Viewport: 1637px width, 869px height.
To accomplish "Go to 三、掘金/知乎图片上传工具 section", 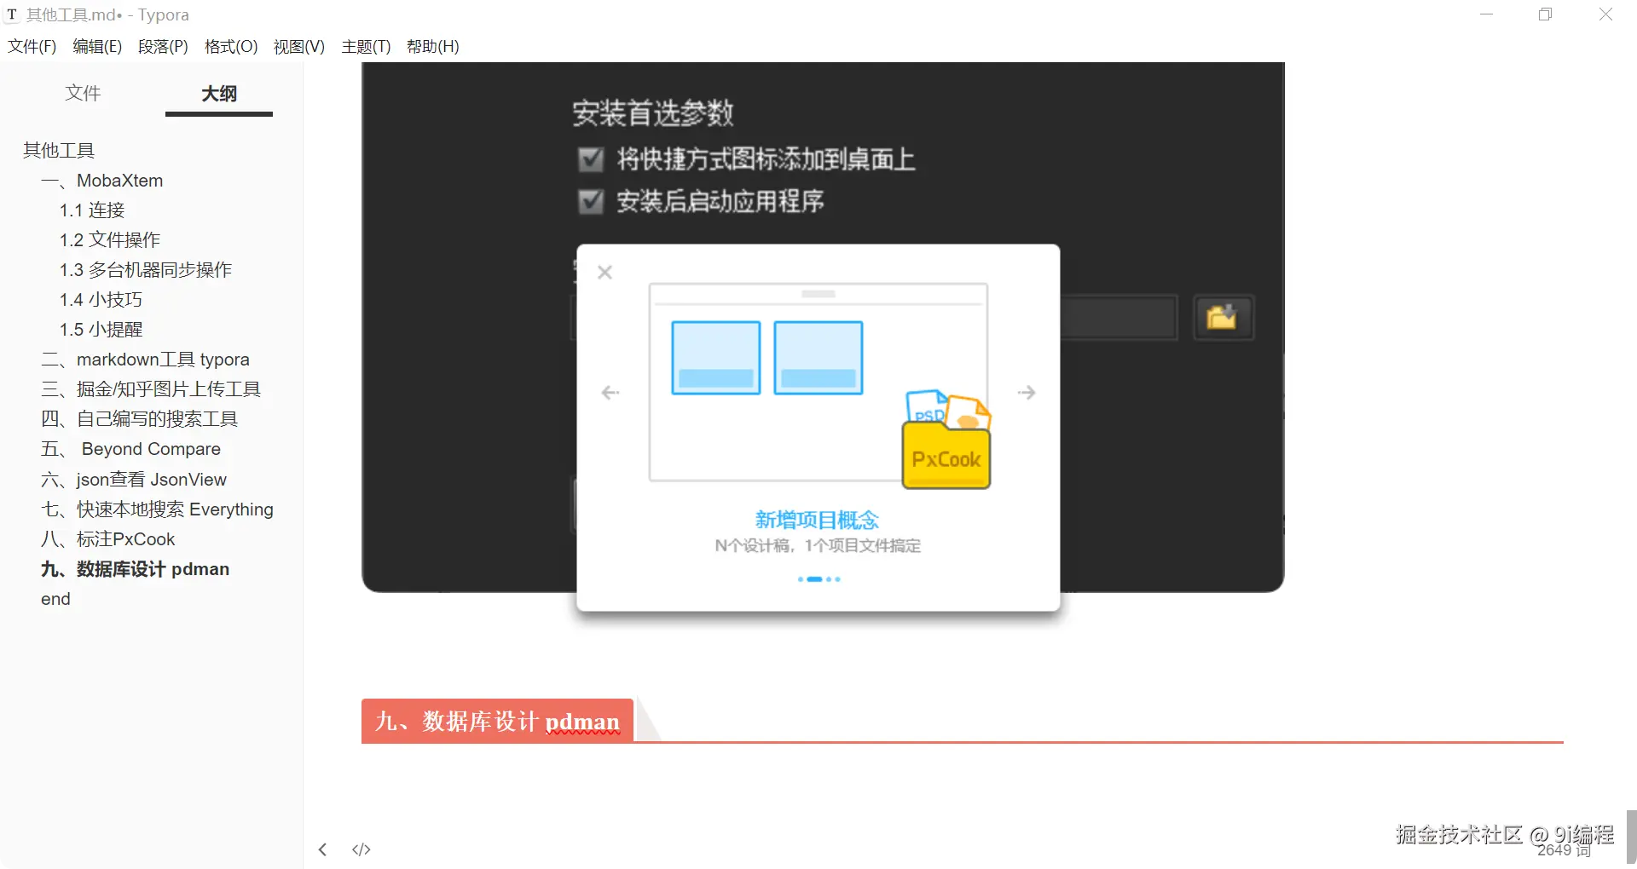I will point(151,389).
